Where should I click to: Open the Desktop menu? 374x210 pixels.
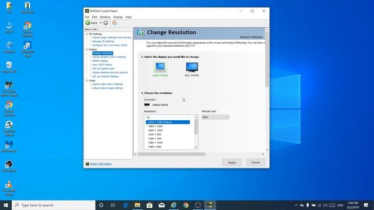(x=105, y=17)
